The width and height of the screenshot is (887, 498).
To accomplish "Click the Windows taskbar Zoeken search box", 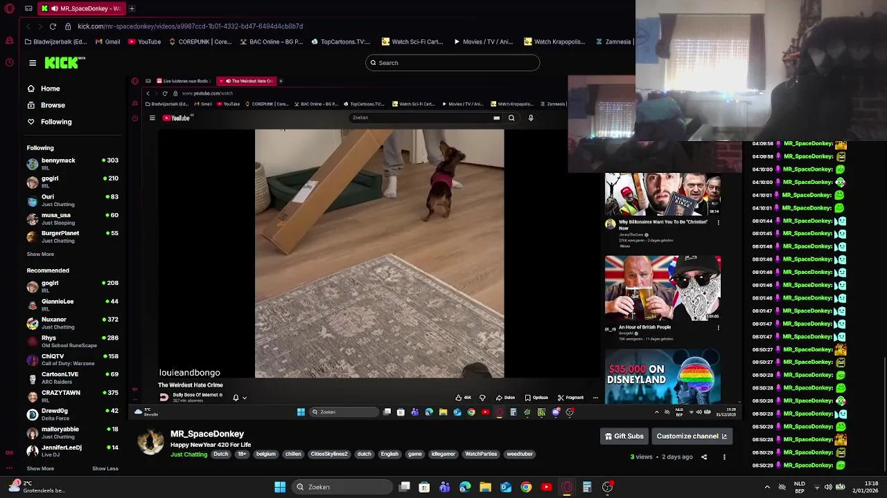I will coord(342,487).
